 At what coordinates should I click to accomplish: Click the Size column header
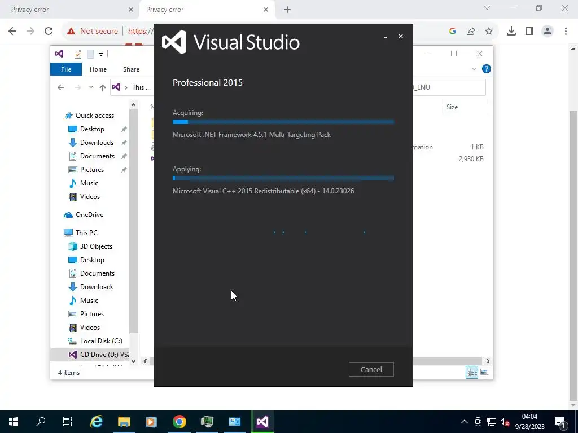click(452, 107)
